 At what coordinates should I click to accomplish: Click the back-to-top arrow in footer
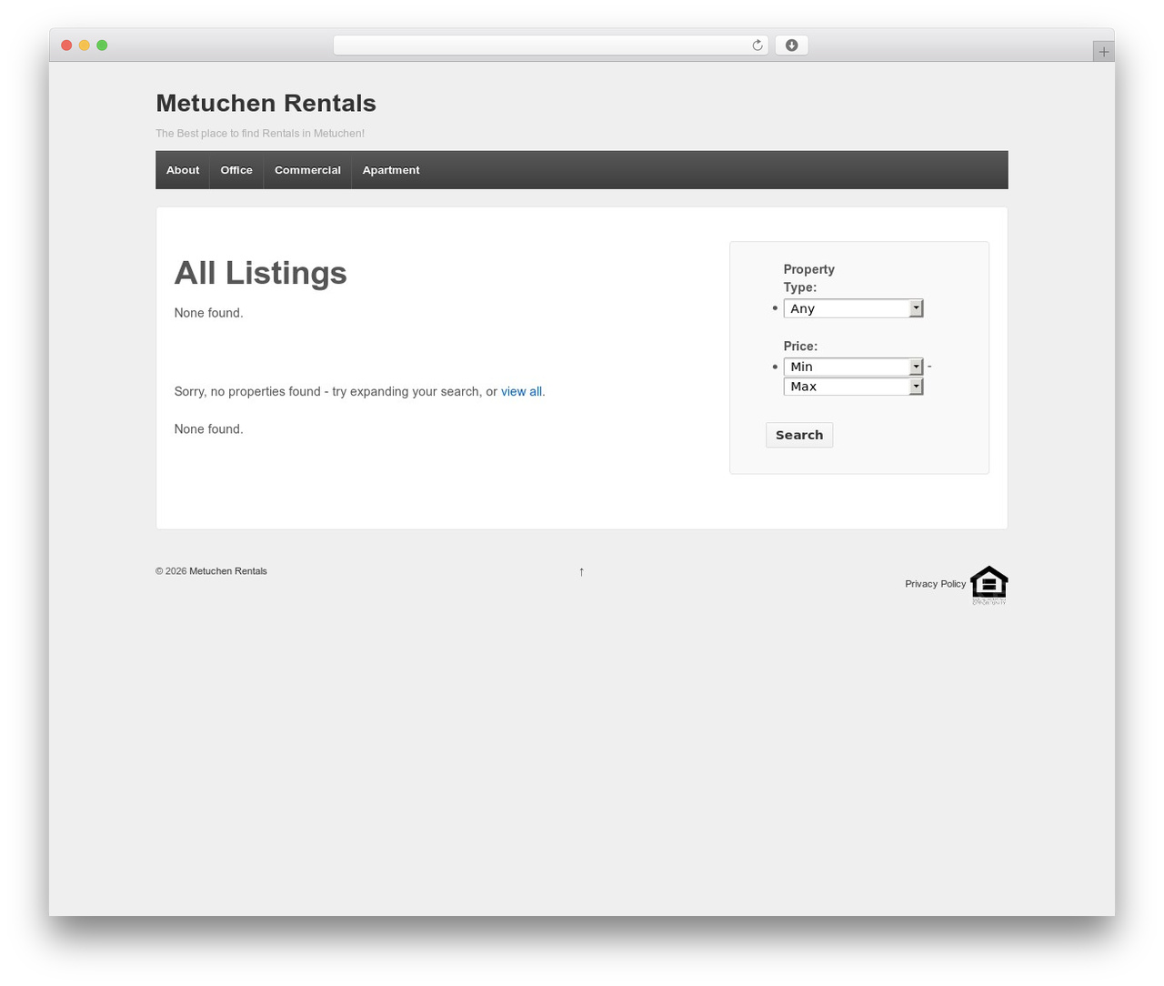tap(581, 571)
